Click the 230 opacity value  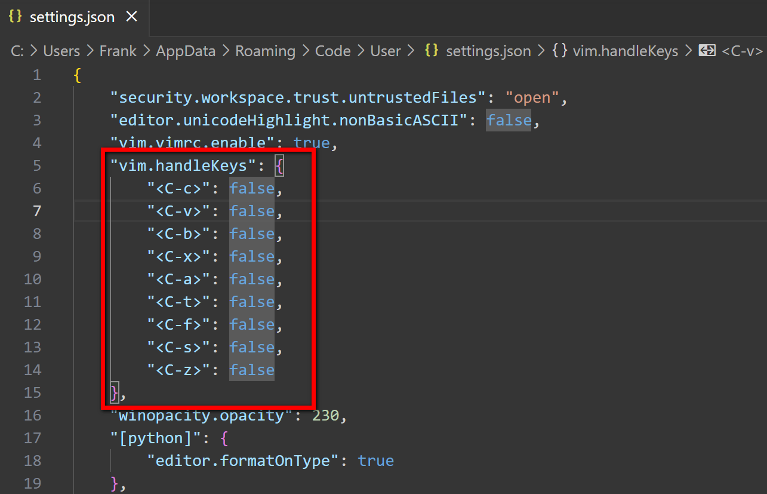click(326, 415)
